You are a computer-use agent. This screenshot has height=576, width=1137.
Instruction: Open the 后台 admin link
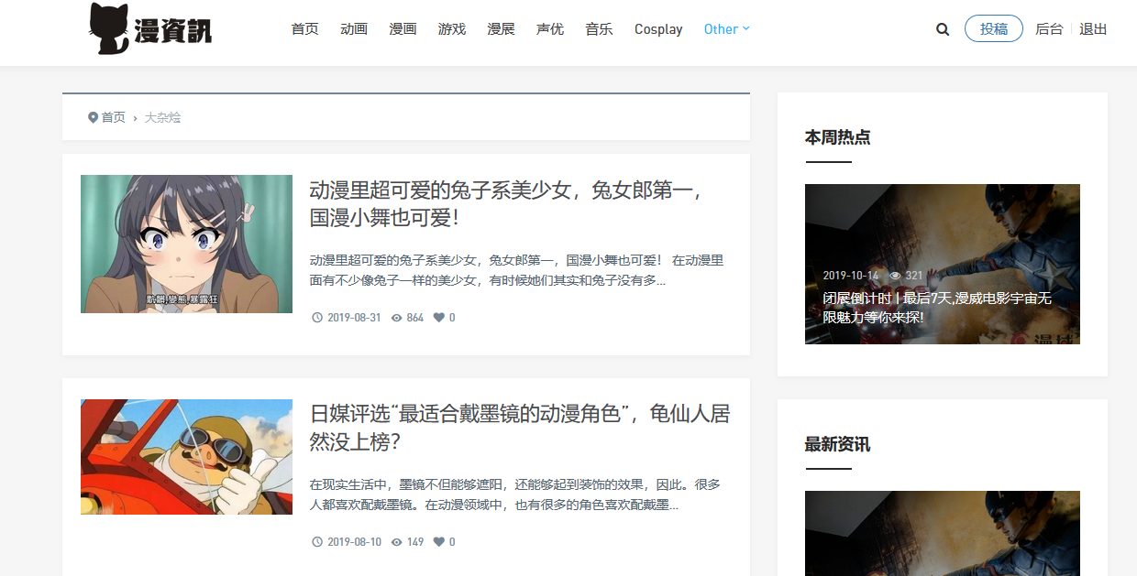coord(1049,29)
